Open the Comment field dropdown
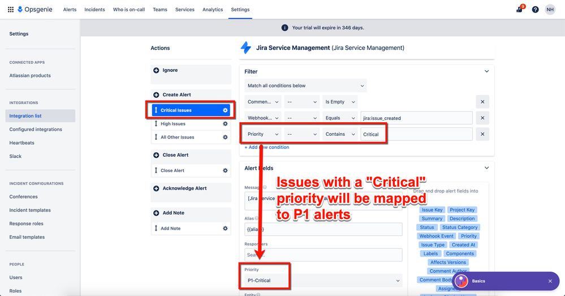Viewport: 565px width, 296px height. tap(263, 102)
